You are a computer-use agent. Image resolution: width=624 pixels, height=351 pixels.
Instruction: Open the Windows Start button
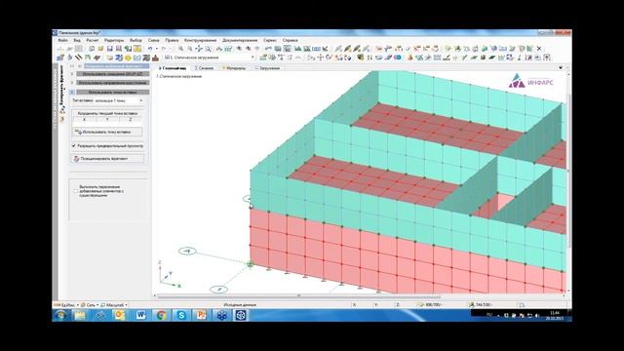point(60,315)
